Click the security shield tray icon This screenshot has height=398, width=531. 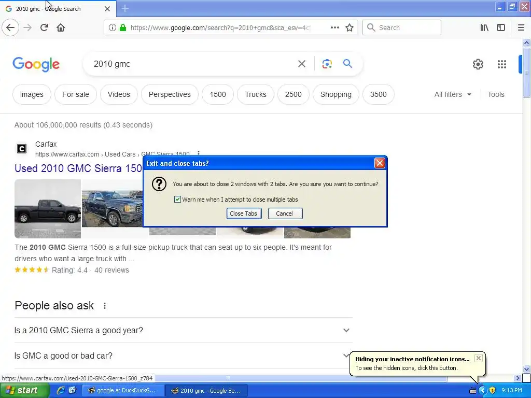point(493,391)
